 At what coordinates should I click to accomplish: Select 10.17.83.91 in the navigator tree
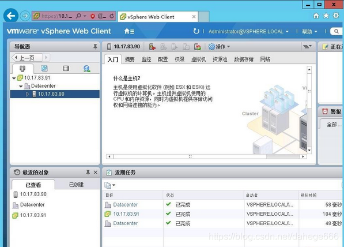pos(37,78)
